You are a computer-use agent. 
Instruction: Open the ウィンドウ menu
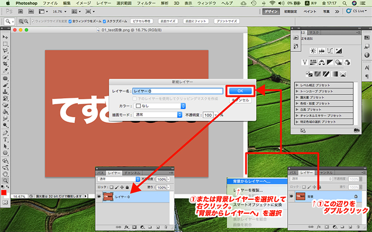207,3
